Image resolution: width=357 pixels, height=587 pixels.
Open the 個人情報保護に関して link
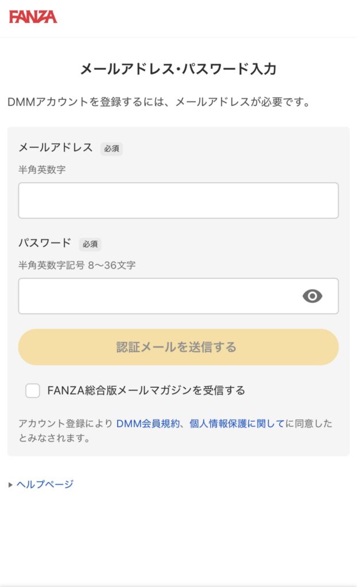(x=237, y=424)
